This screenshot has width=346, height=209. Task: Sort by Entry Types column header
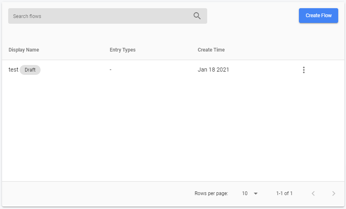tap(123, 50)
